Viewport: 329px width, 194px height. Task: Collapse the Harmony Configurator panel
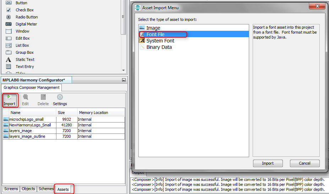[x=124, y=80]
